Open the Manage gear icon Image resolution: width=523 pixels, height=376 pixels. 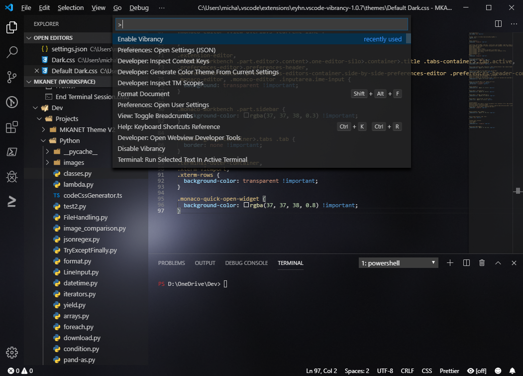[x=11, y=353]
